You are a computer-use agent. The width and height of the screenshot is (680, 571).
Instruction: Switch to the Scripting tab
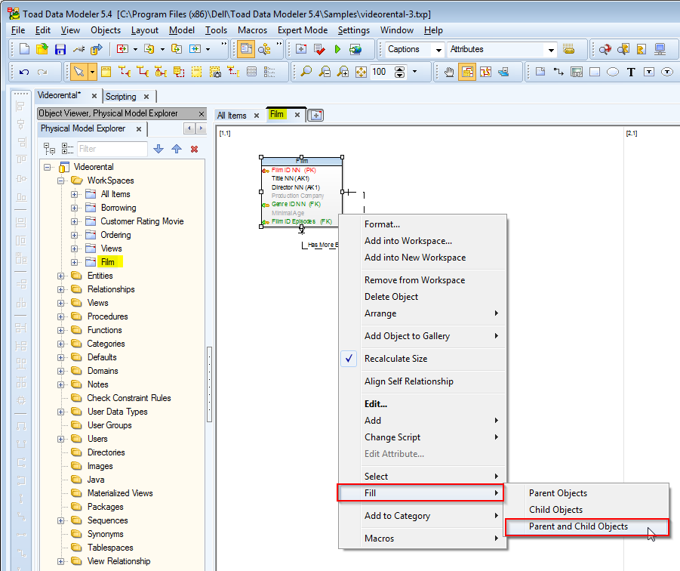pos(121,97)
